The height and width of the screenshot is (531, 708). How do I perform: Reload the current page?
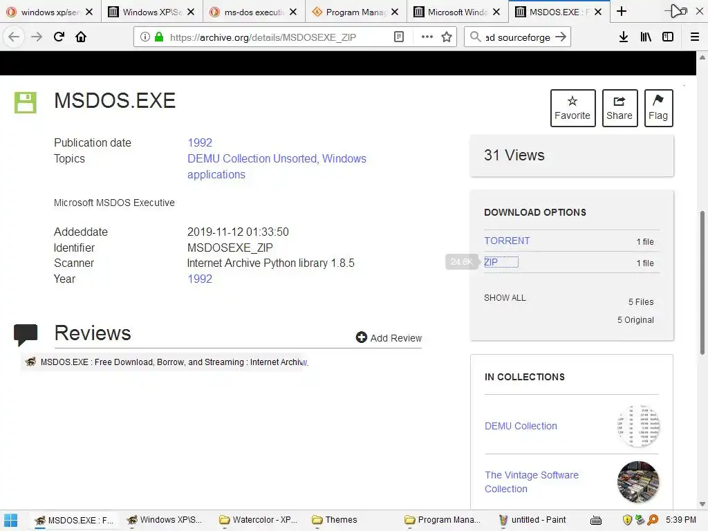click(x=59, y=37)
